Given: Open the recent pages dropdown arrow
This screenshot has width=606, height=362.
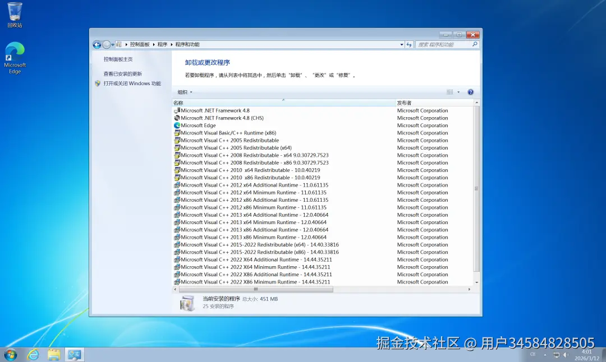Looking at the screenshot, I should 113,45.
